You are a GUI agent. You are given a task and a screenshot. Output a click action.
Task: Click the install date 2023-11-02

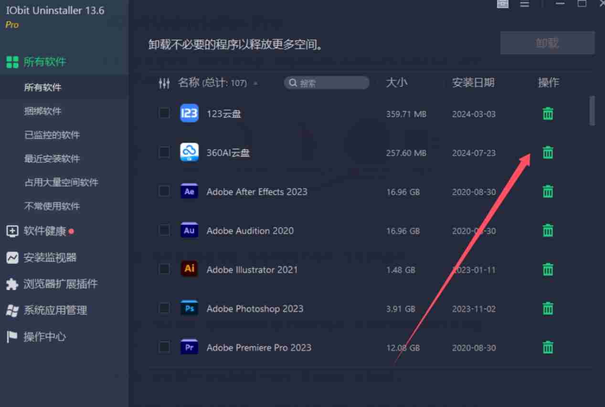pos(474,309)
